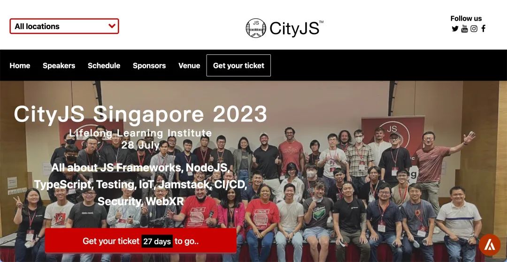View the Sponsors section
The width and height of the screenshot is (507, 262).
[149, 66]
